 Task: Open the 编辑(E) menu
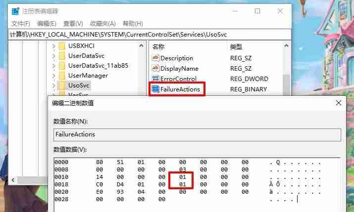pos(47,24)
